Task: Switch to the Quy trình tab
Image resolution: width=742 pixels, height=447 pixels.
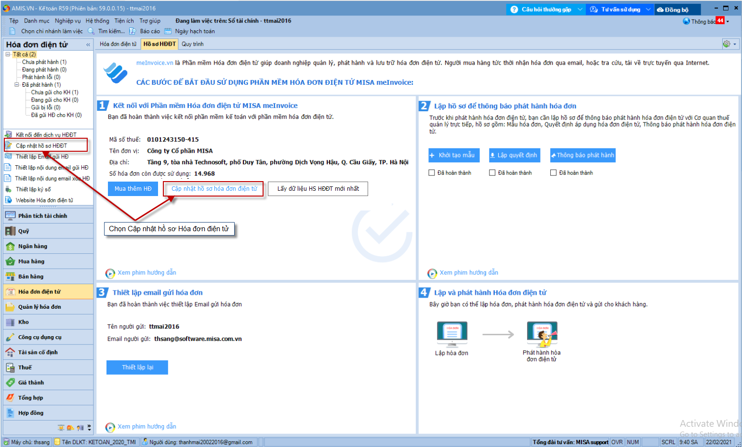Action: click(192, 44)
